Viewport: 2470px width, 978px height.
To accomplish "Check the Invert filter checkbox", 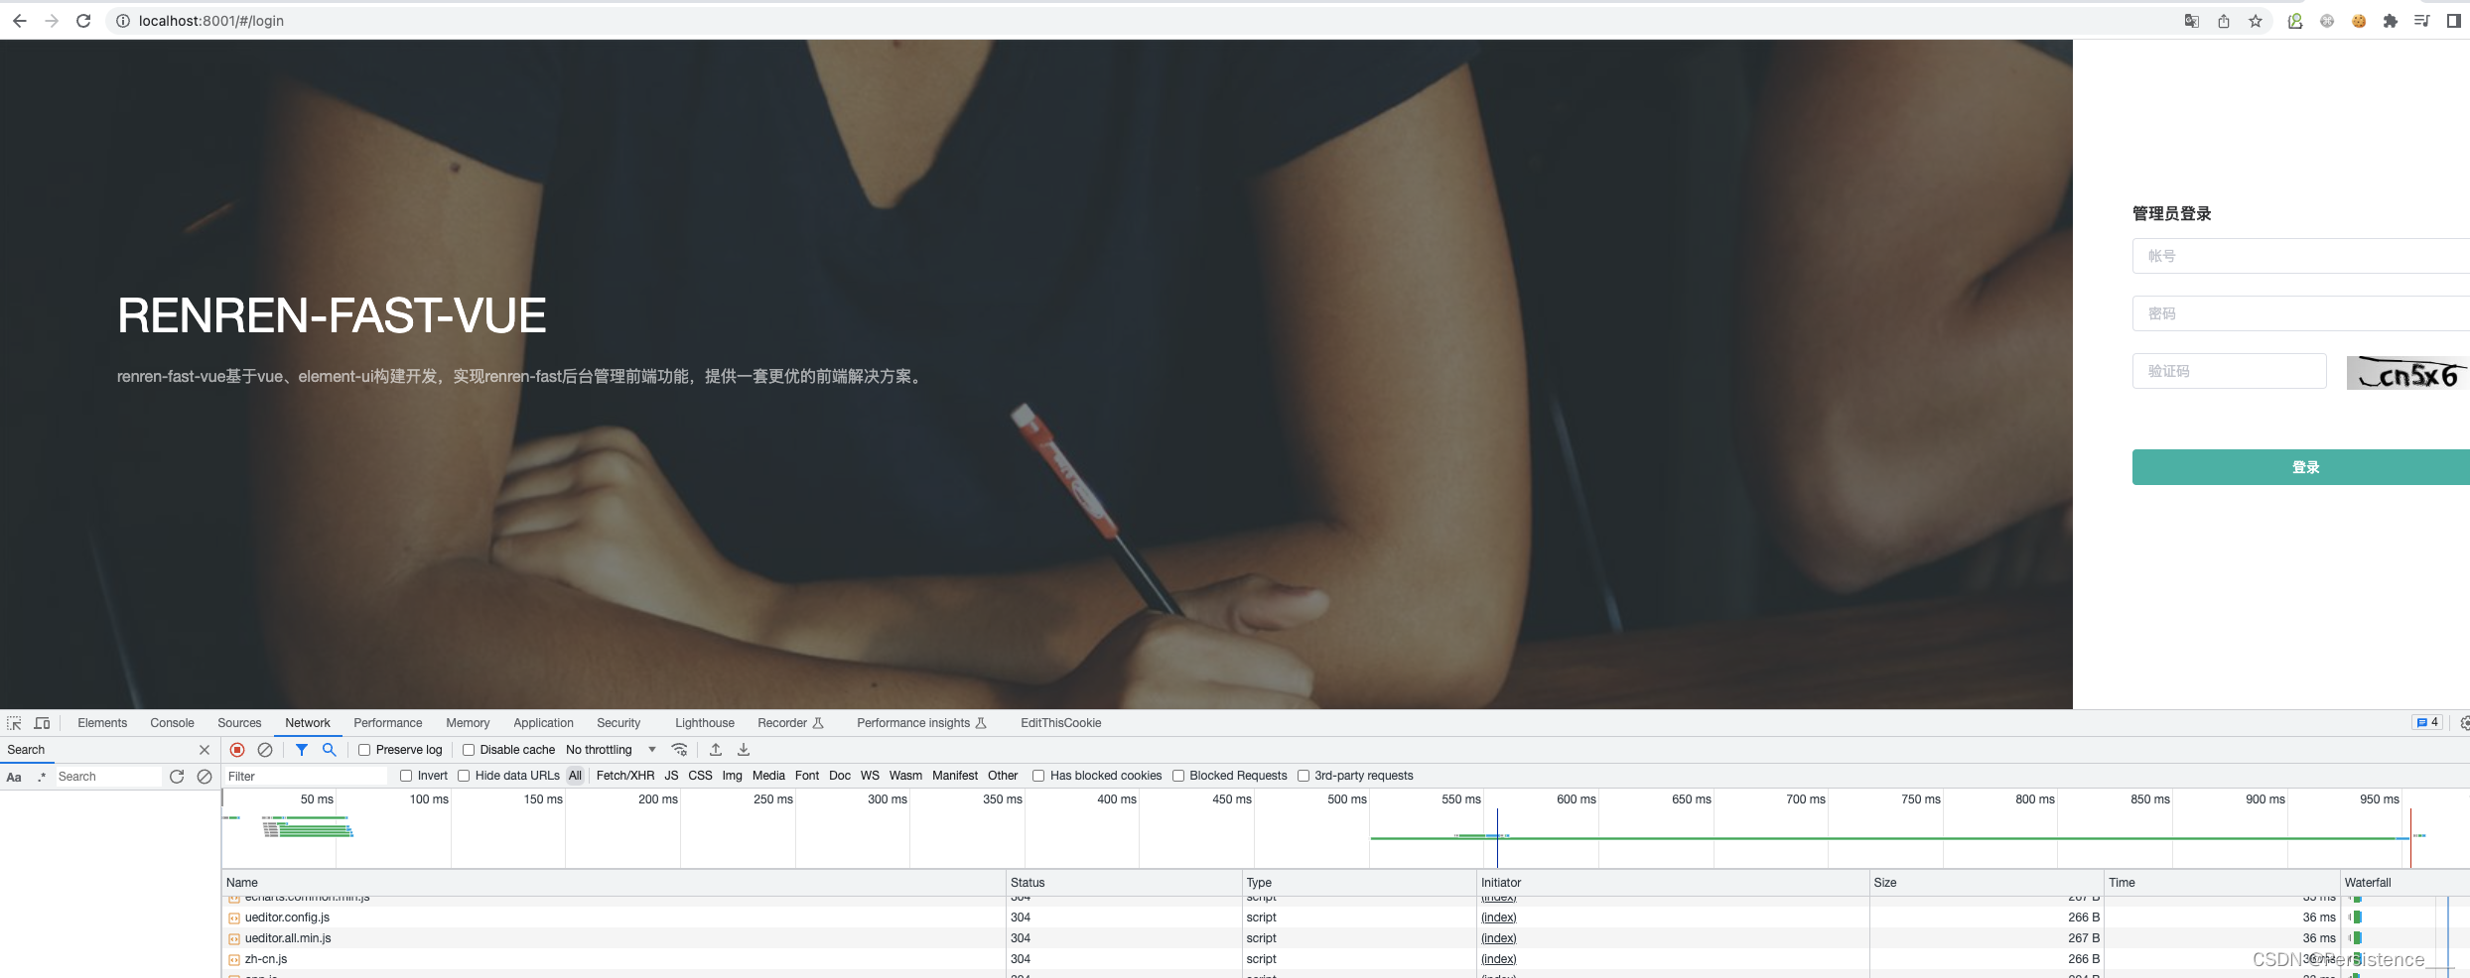I will click(x=406, y=776).
